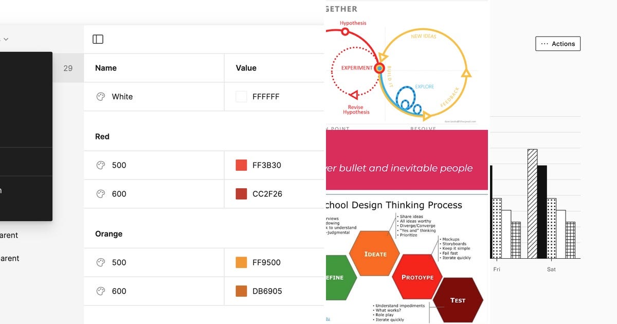This screenshot has height=324, width=617.
Task: Open the Actions menu button
Action: click(558, 44)
